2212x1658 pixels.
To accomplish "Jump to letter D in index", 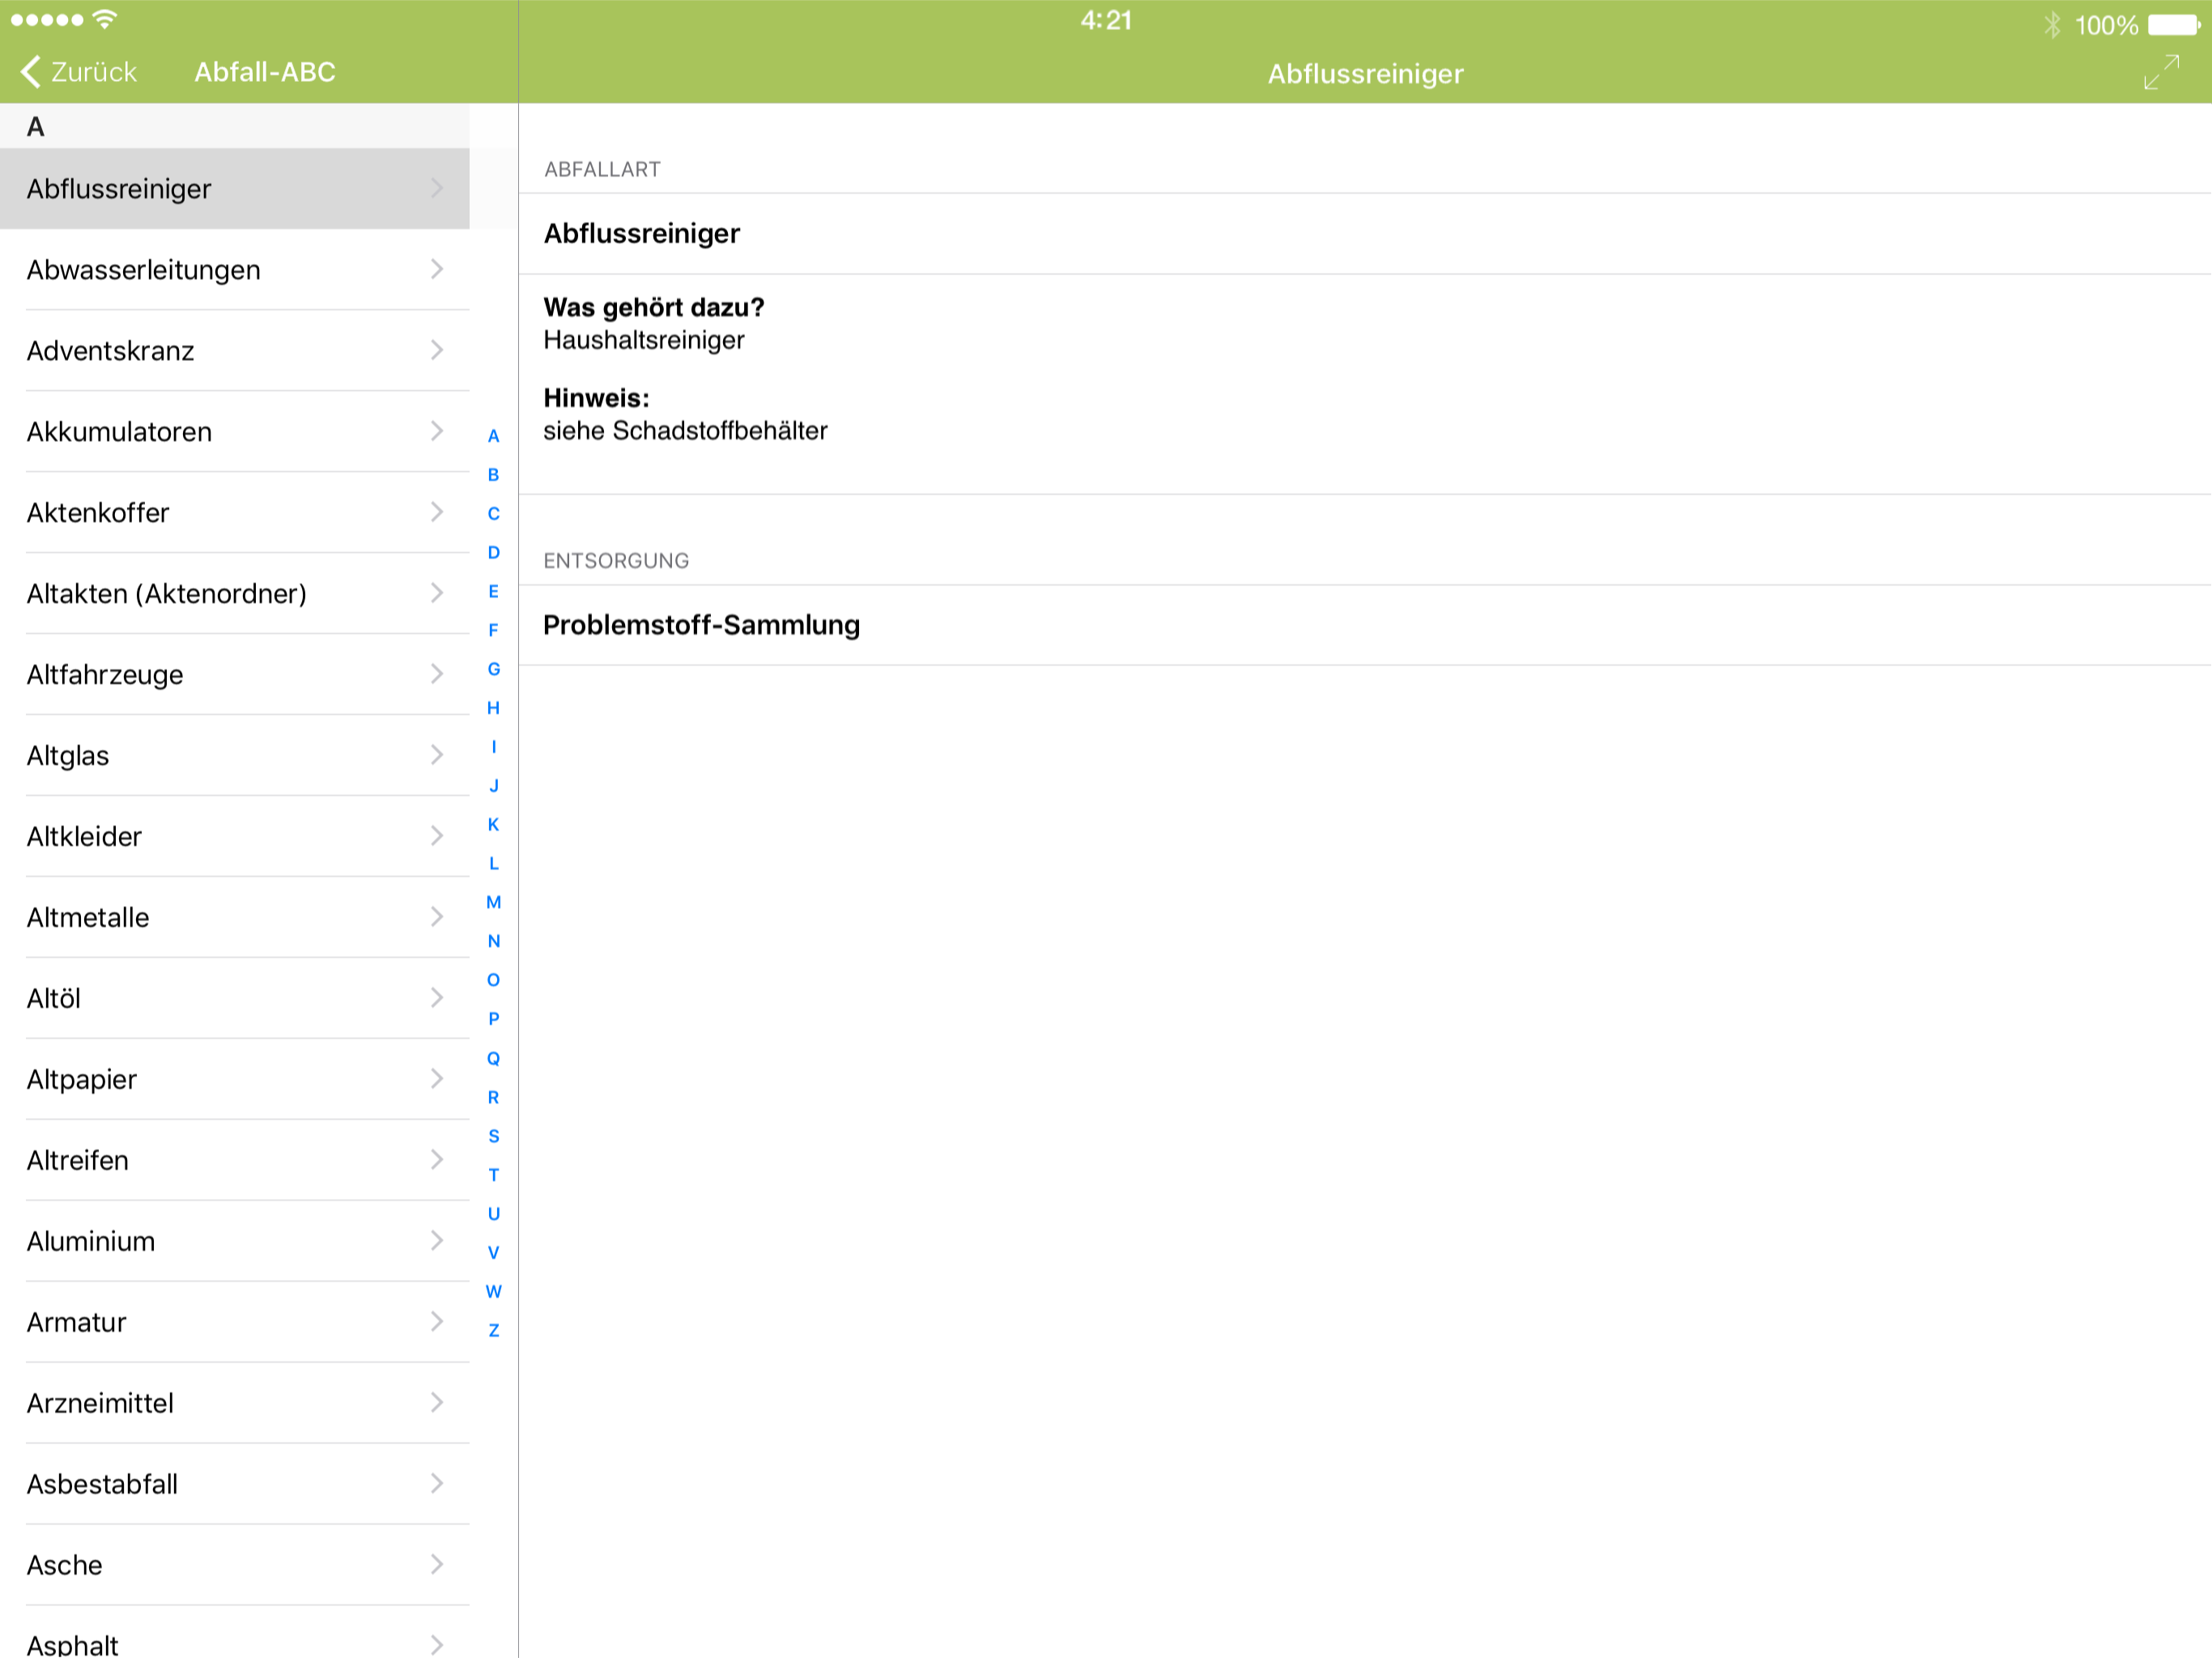I will [494, 553].
